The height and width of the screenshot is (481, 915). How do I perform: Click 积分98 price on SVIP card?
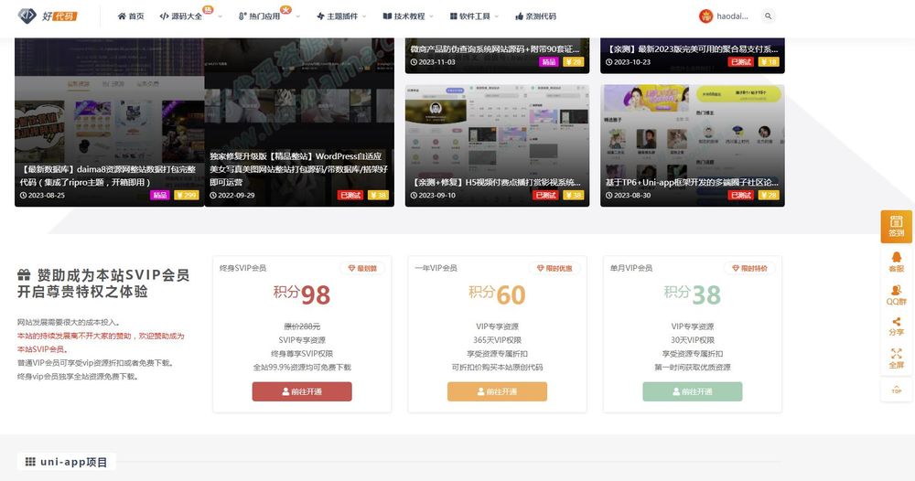click(x=302, y=294)
